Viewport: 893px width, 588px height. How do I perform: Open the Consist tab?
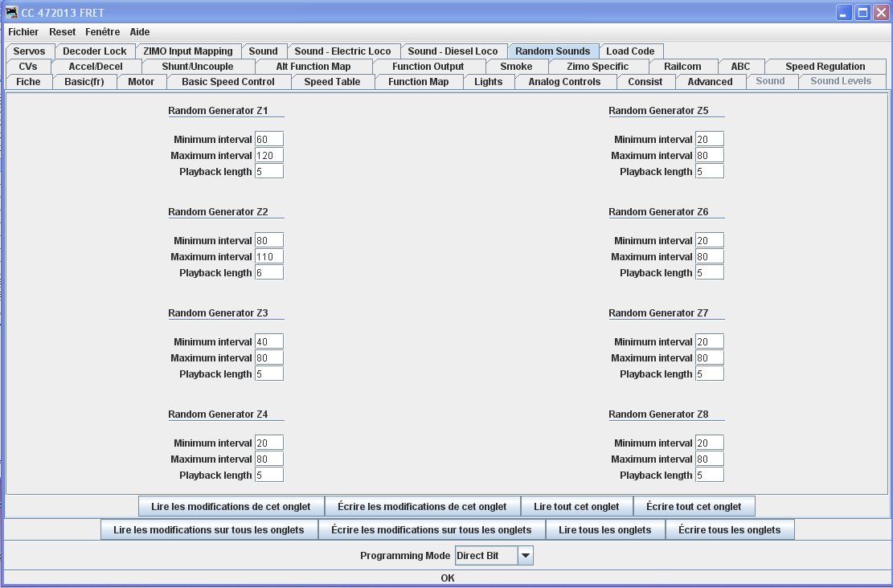pyautogui.click(x=645, y=82)
